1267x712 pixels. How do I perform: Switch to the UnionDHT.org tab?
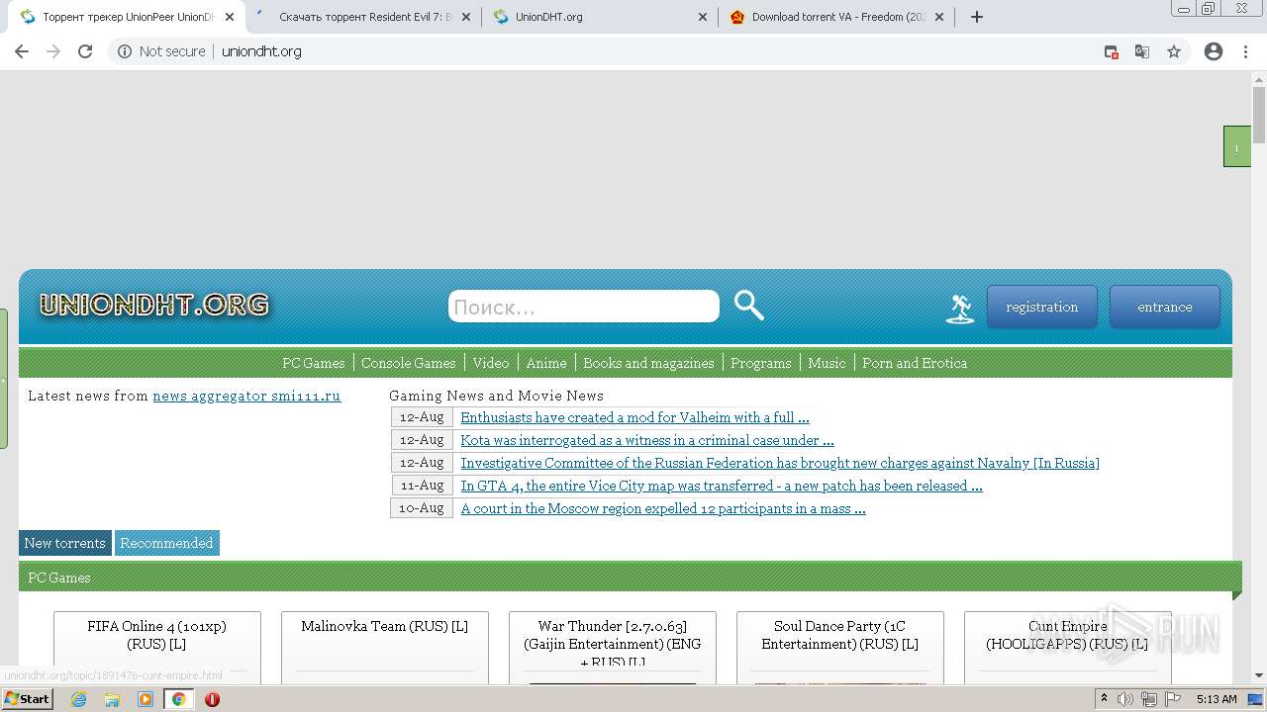coord(599,17)
